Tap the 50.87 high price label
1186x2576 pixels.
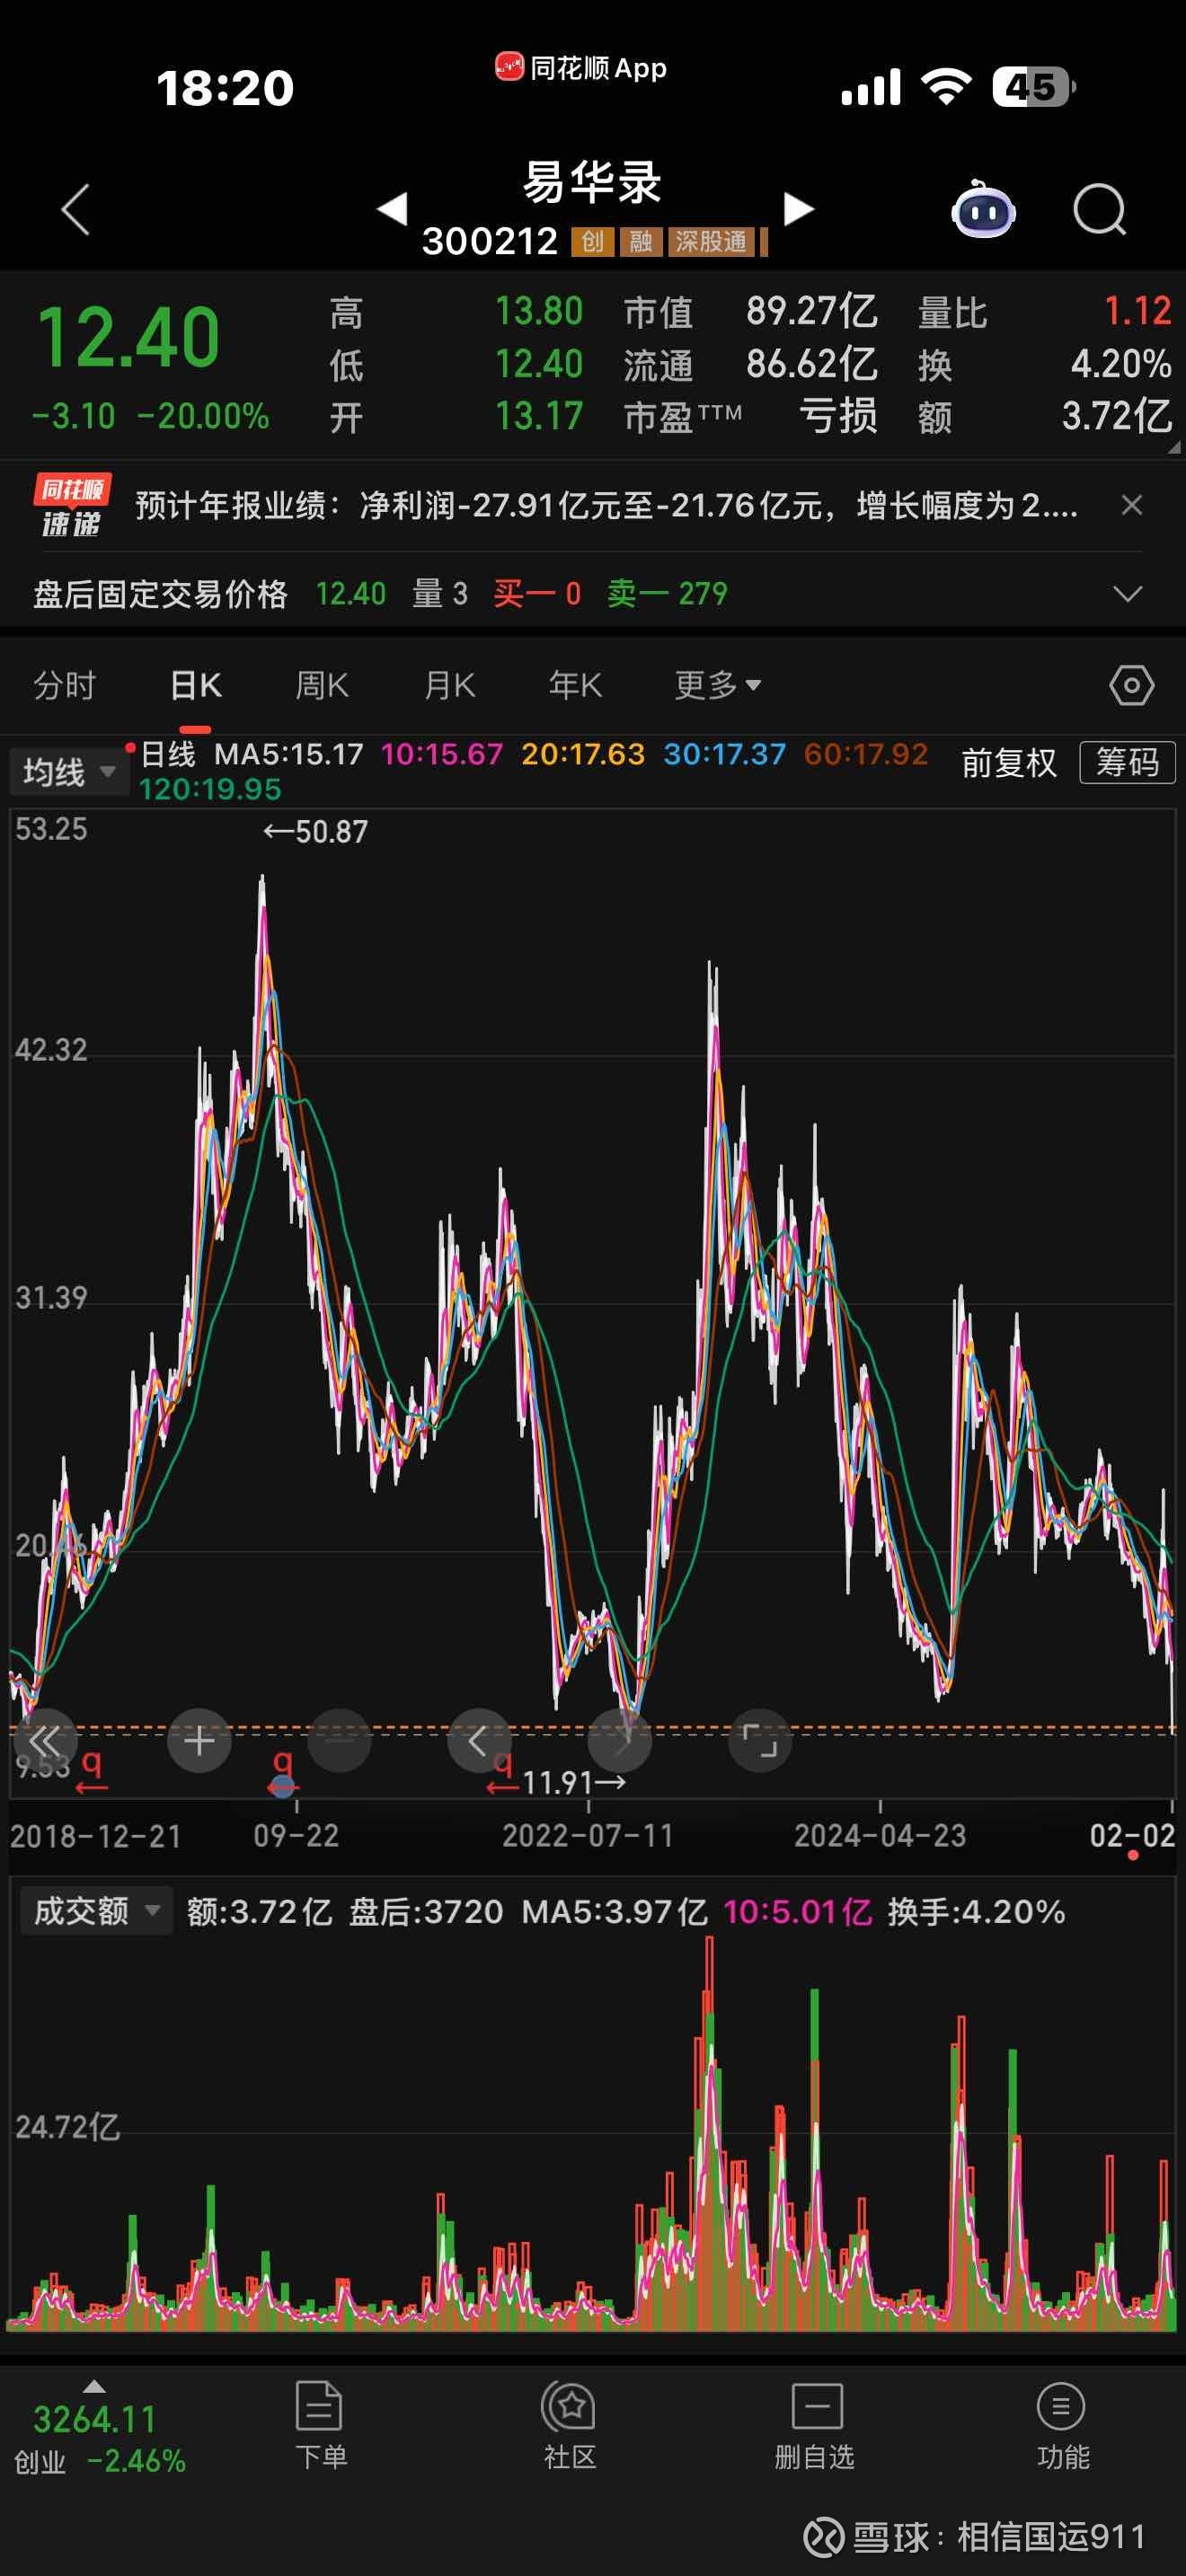coord(315,831)
